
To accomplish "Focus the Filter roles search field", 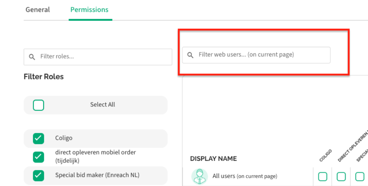I will click(x=103, y=57).
